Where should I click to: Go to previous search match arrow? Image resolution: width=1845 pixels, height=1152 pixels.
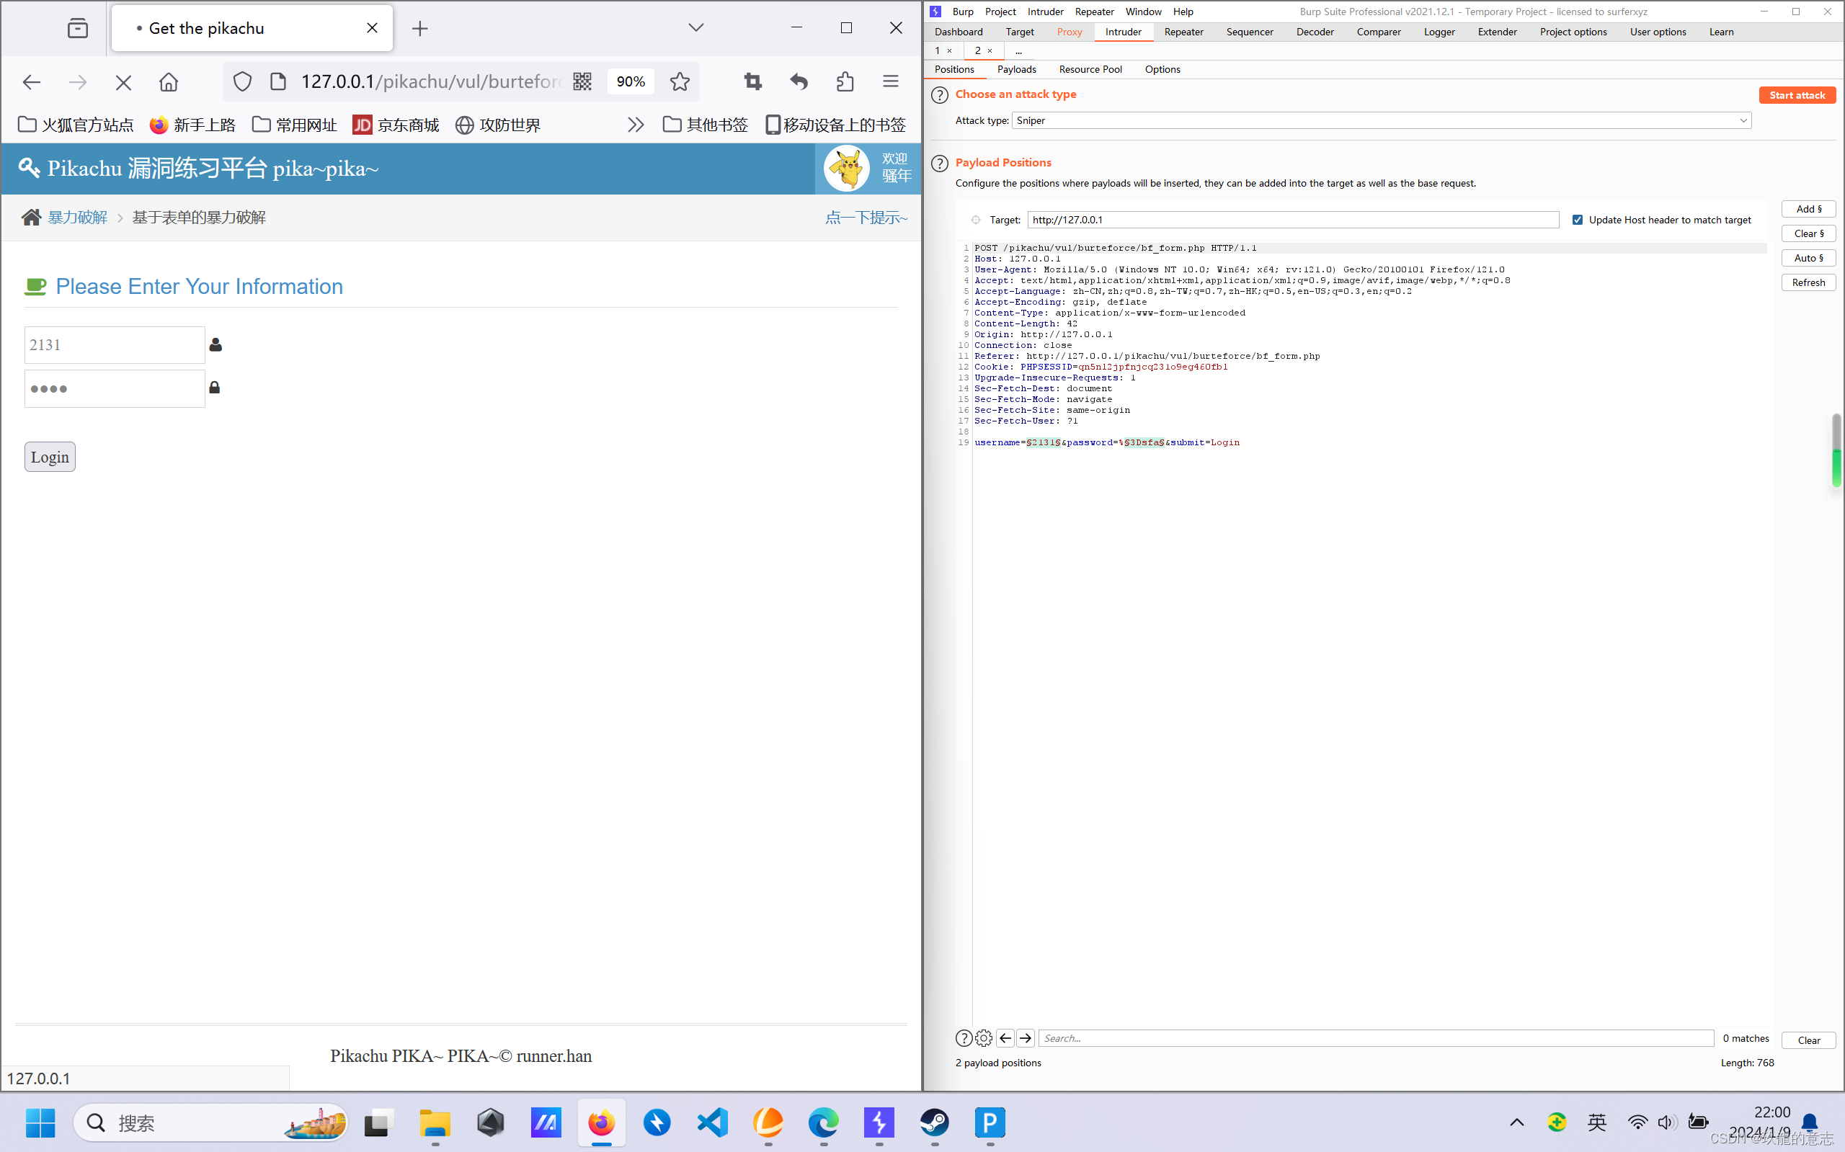(x=1005, y=1037)
